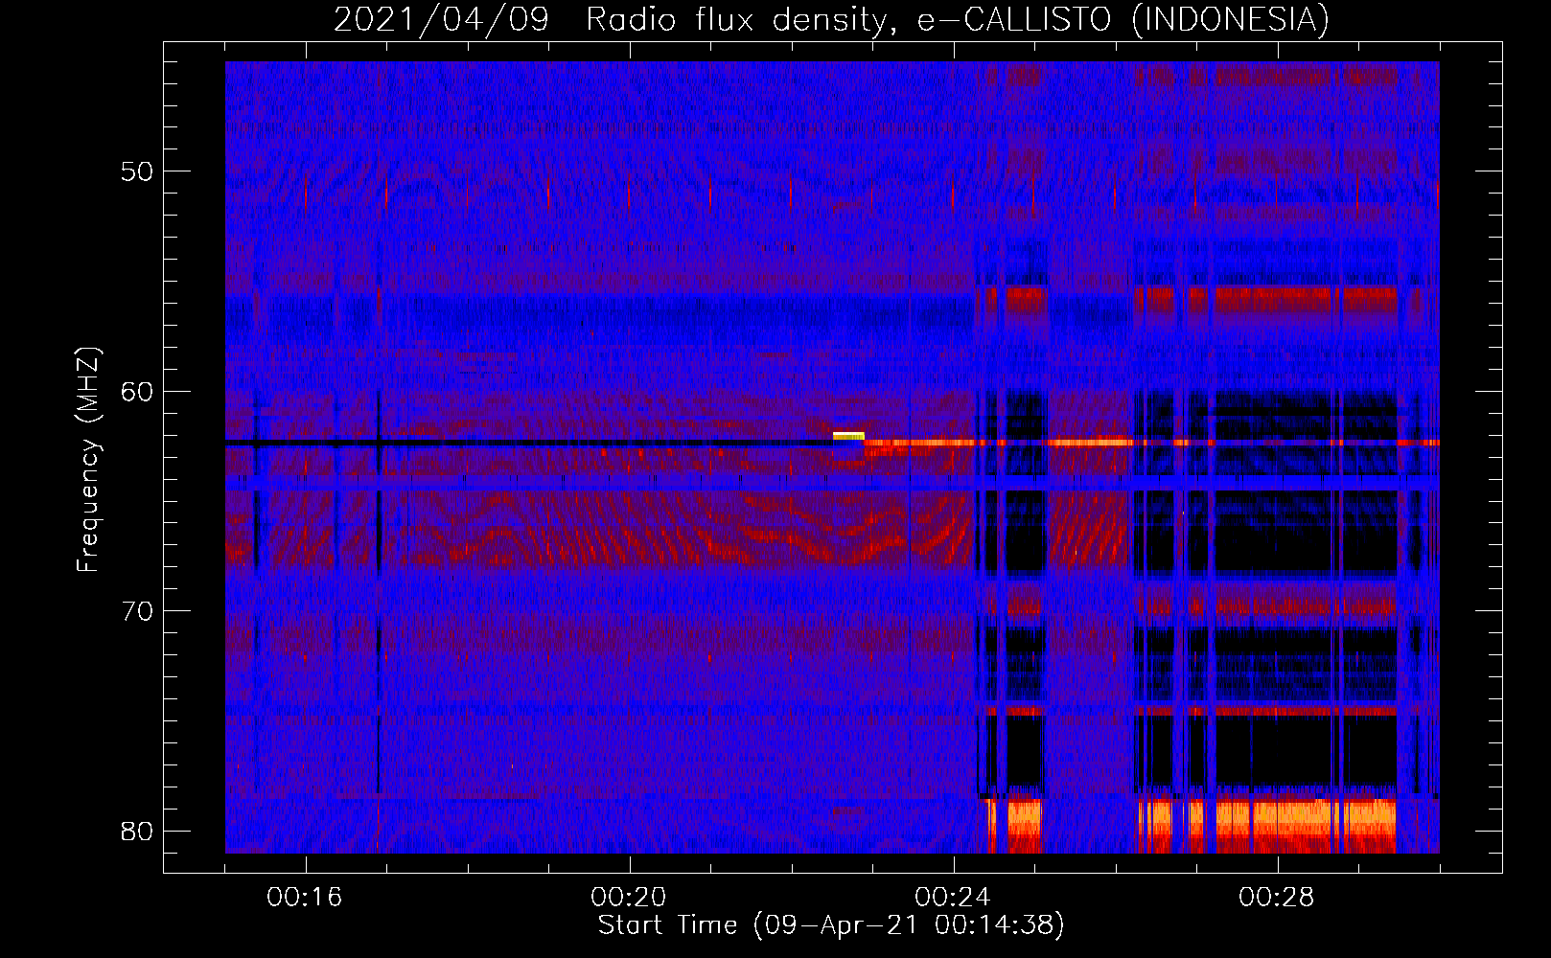Click the 70 frequency tick label
This screenshot has height=958, width=1551.
[137, 611]
